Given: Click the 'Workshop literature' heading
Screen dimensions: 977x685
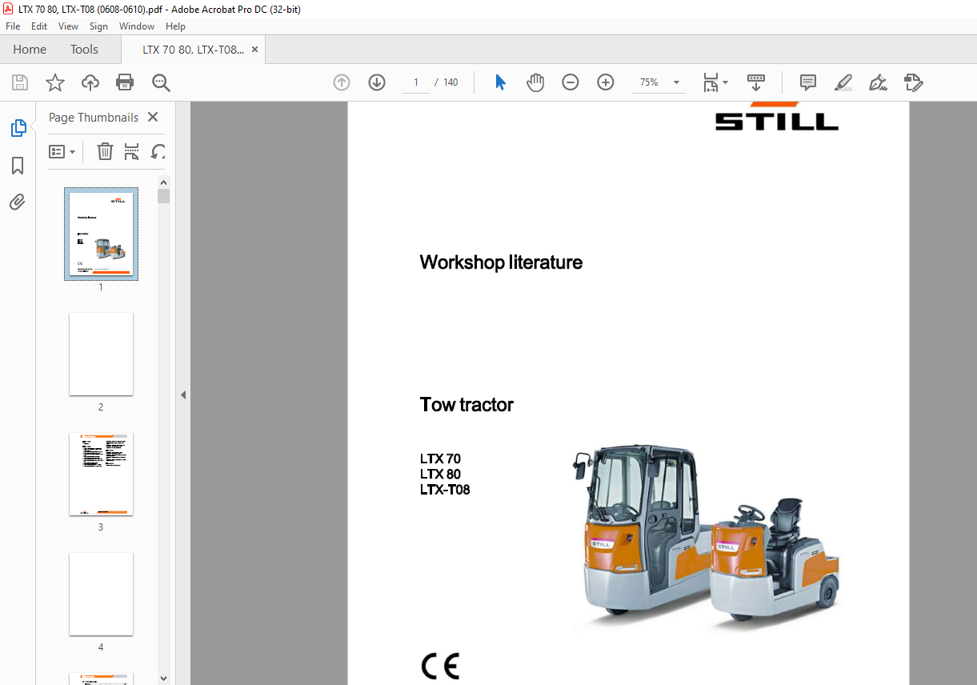Looking at the screenshot, I should tap(501, 262).
